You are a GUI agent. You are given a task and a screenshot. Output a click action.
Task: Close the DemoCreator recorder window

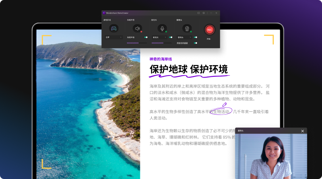216,13
